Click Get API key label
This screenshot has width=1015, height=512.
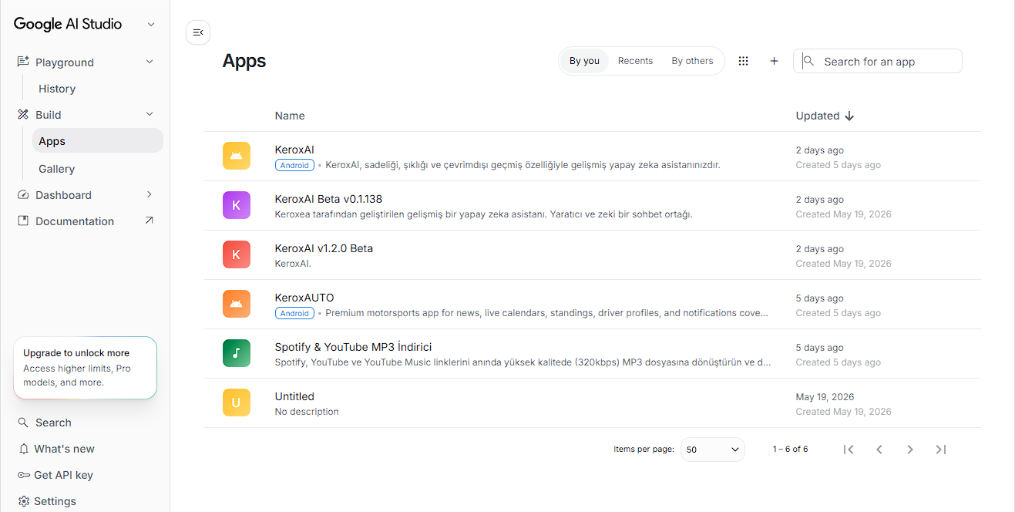pyautogui.click(x=63, y=475)
